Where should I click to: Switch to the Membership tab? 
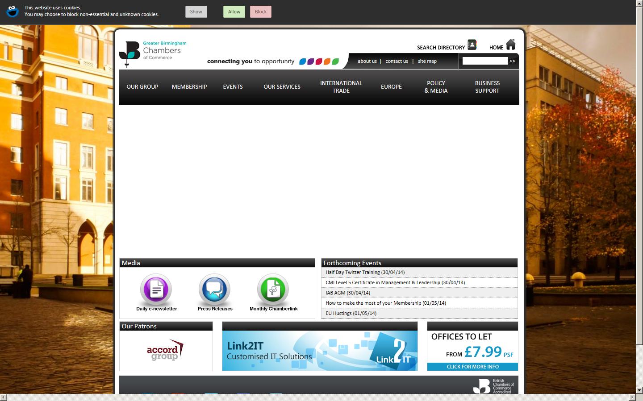189,87
